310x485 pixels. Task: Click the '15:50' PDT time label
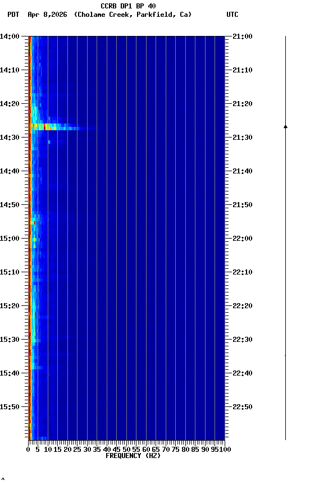10,407
